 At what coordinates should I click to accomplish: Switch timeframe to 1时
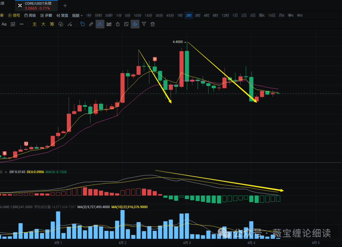180,15
